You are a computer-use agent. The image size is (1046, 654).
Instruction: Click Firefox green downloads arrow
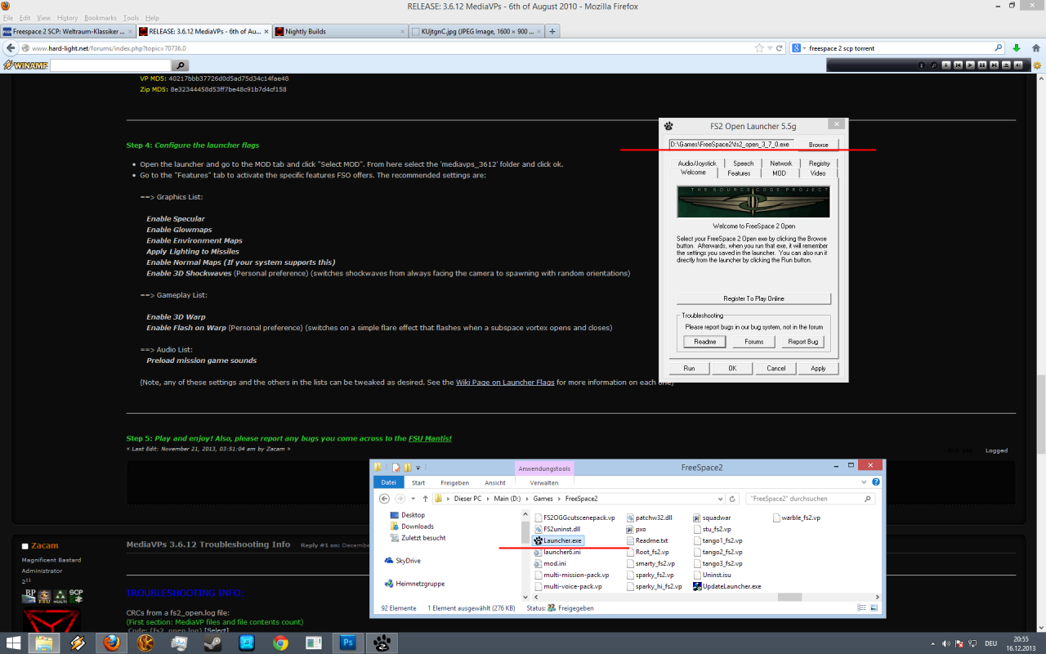coord(1016,48)
